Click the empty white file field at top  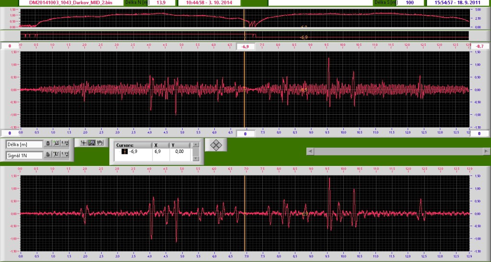coord(322,2)
